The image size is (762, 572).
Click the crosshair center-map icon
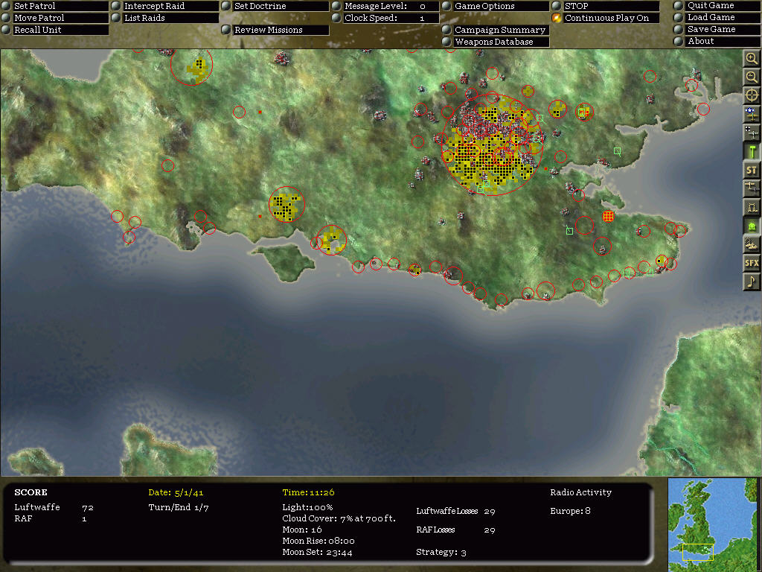coord(752,95)
